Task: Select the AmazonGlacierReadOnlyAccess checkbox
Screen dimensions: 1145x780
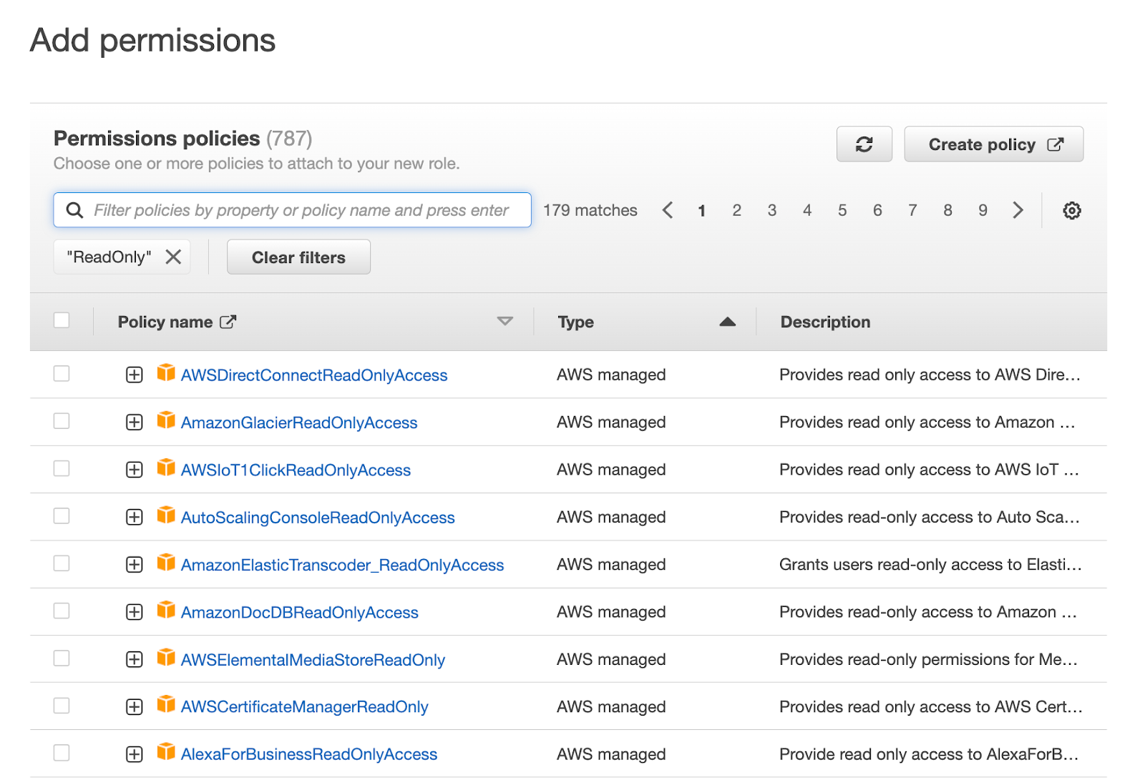Action: tap(62, 421)
